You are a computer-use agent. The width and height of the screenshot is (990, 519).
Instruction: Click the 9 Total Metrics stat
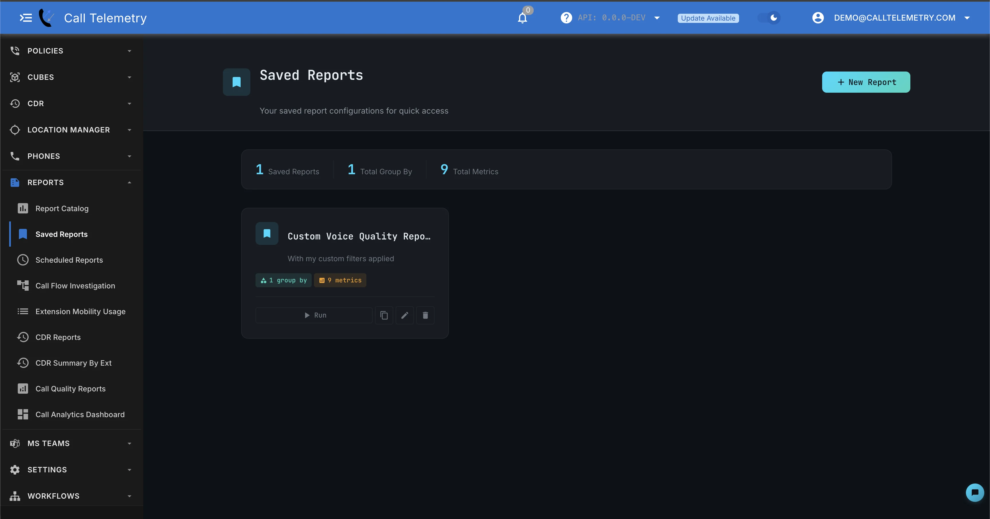[469, 170]
